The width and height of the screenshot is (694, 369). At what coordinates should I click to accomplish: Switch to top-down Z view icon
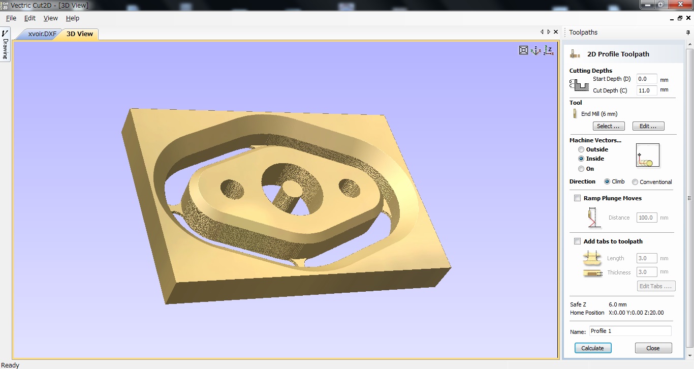point(548,50)
